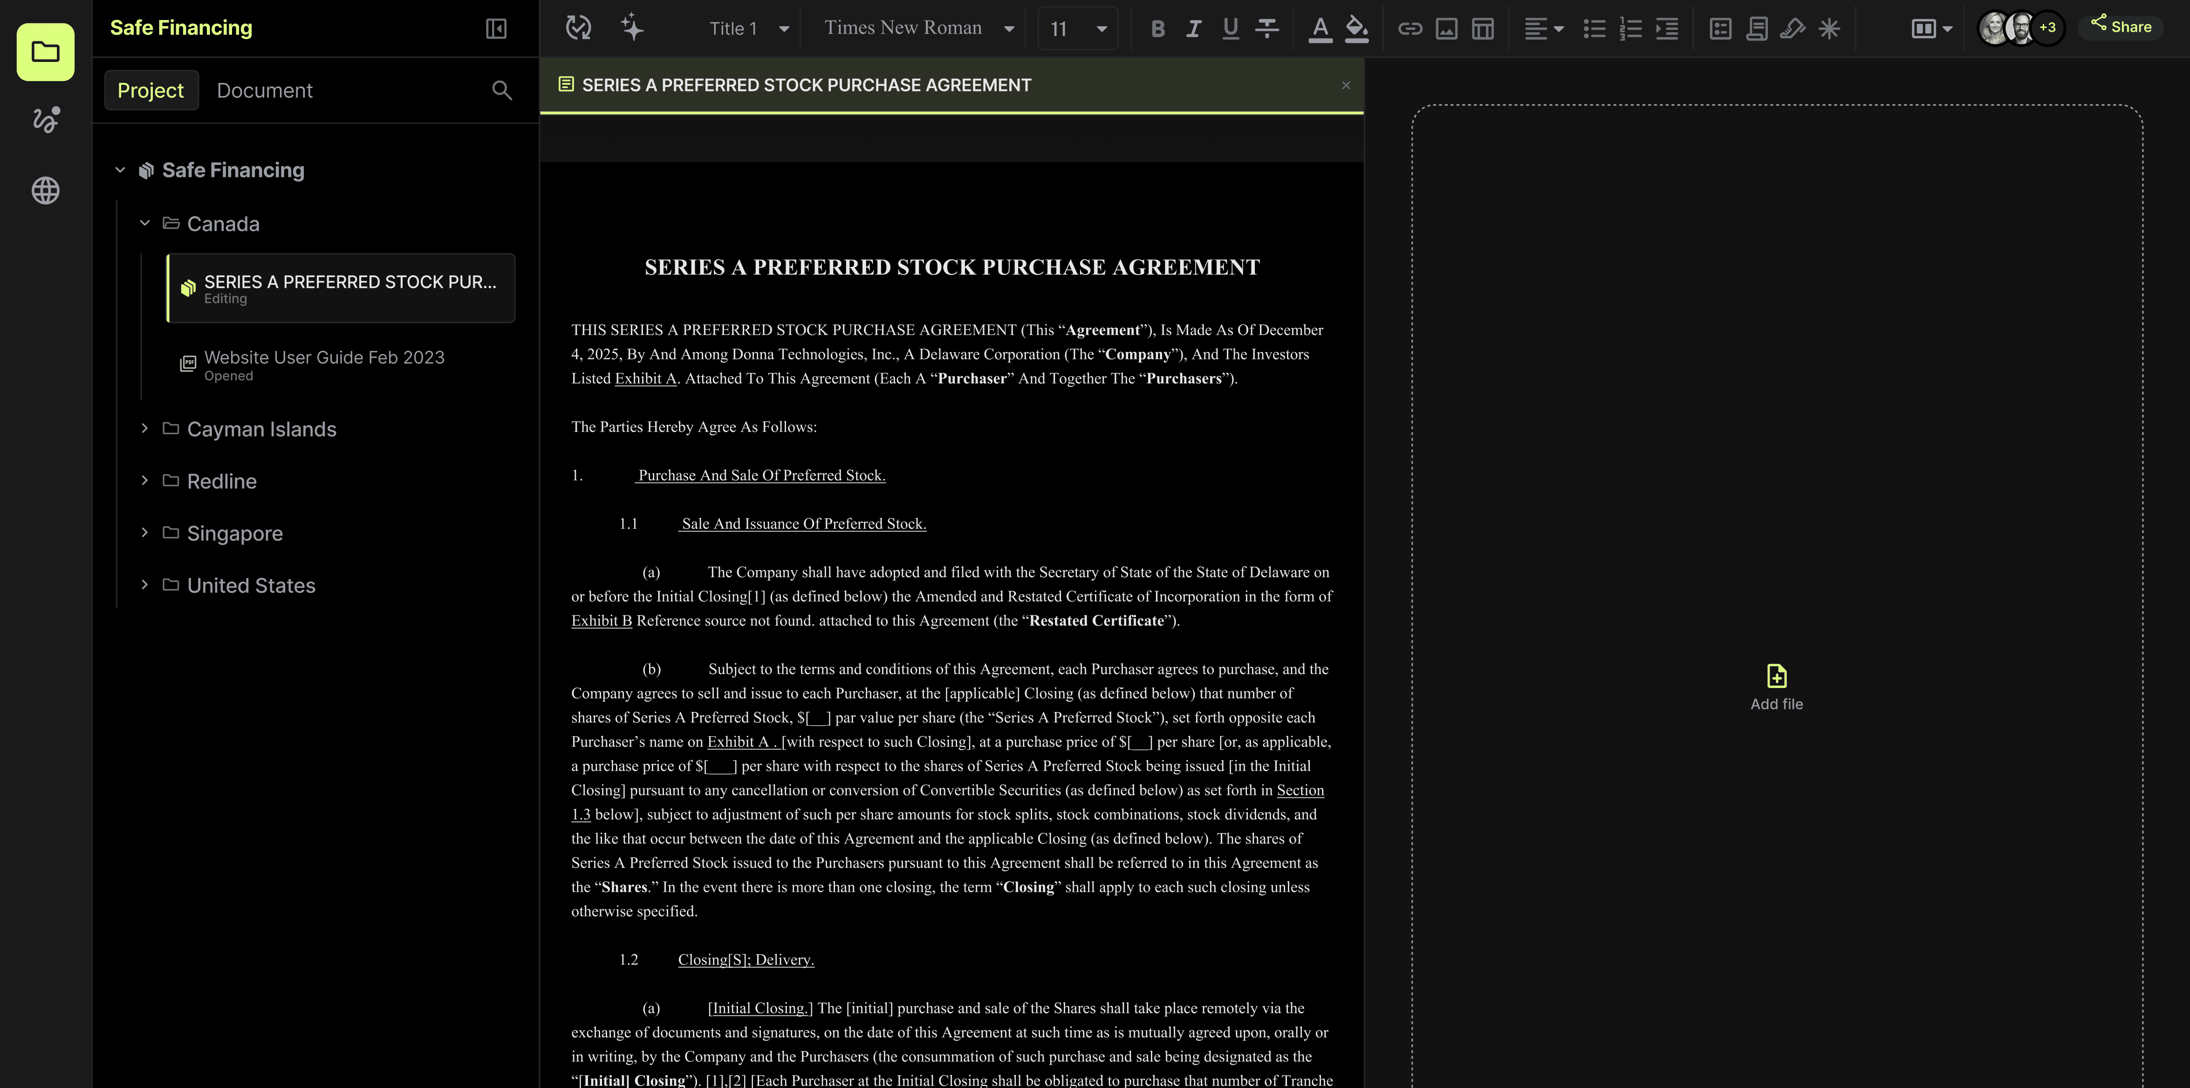This screenshot has height=1088, width=2190.
Task: Click the asterisk icon in the toolbar
Action: click(x=1829, y=29)
